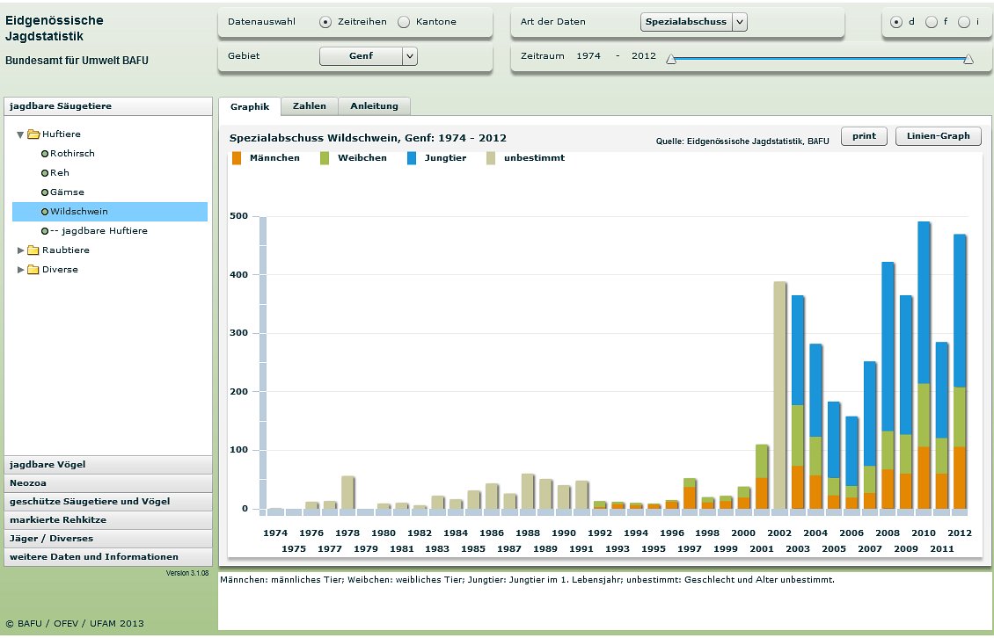The width and height of the screenshot is (994, 638).
Task: Switch language with the f radio button
Action: pyautogui.click(x=931, y=22)
